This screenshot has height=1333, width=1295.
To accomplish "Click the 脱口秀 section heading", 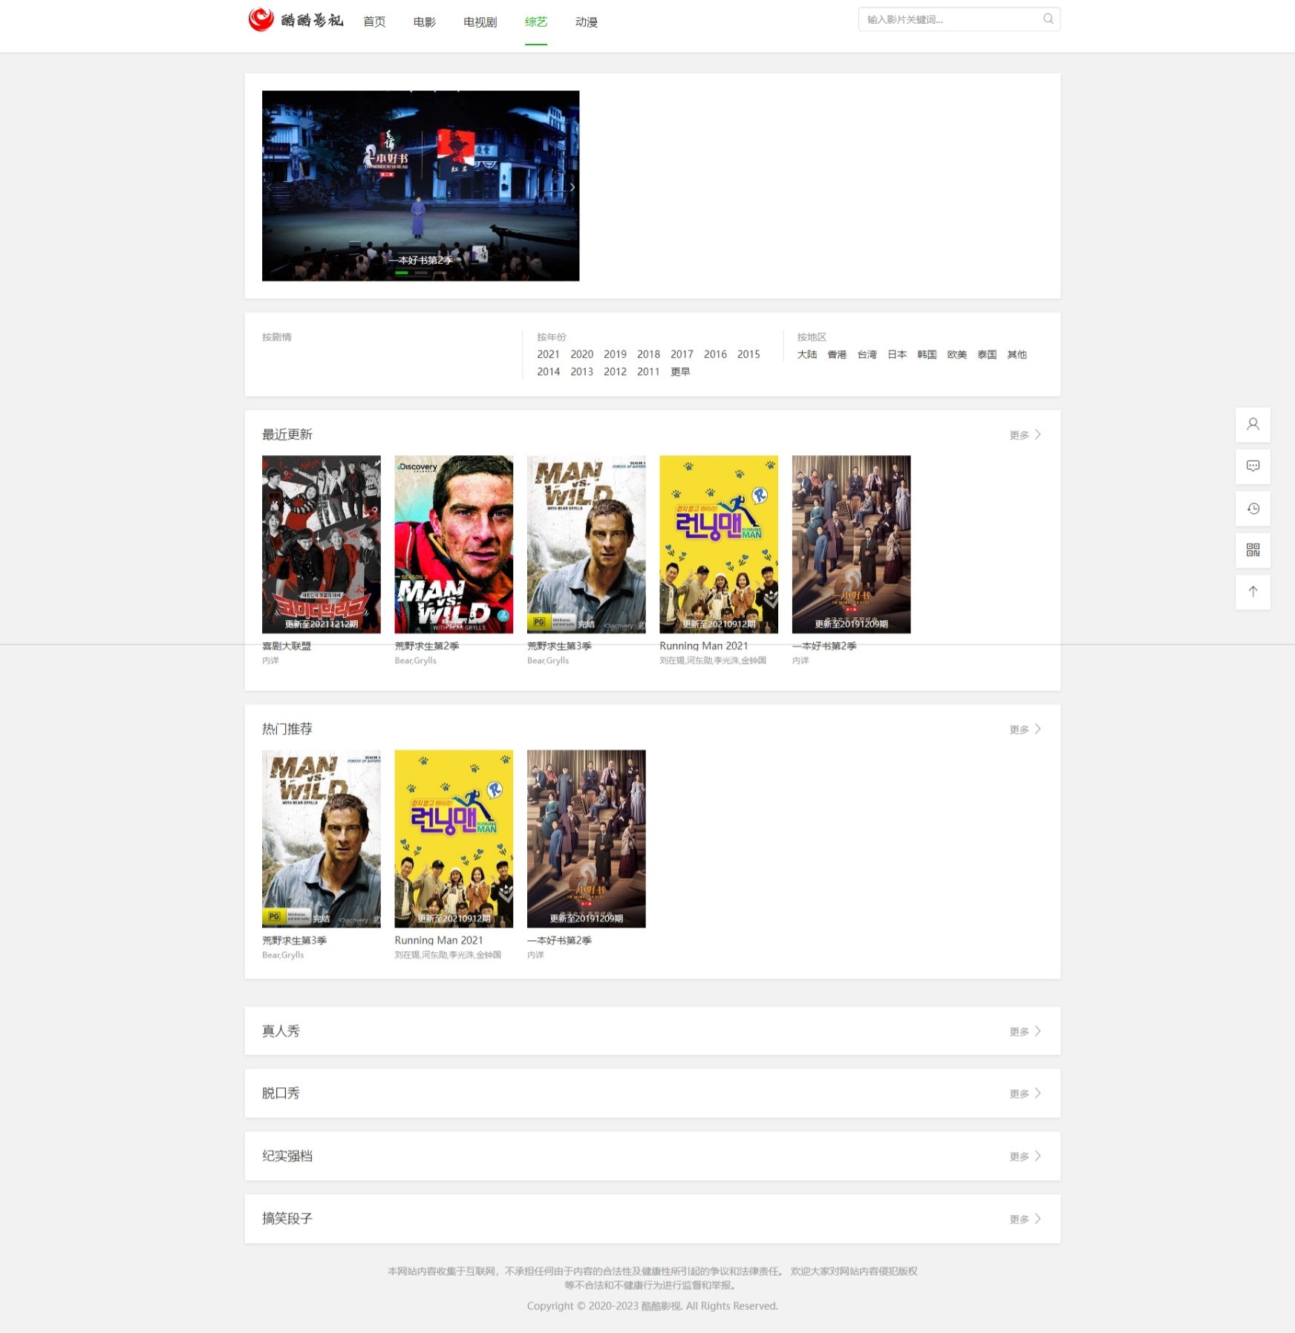I will 281,1093.
